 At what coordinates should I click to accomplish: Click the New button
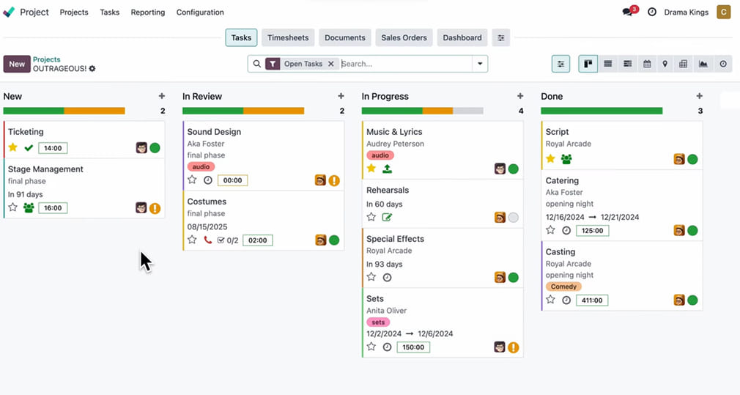(x=17, y=64)
